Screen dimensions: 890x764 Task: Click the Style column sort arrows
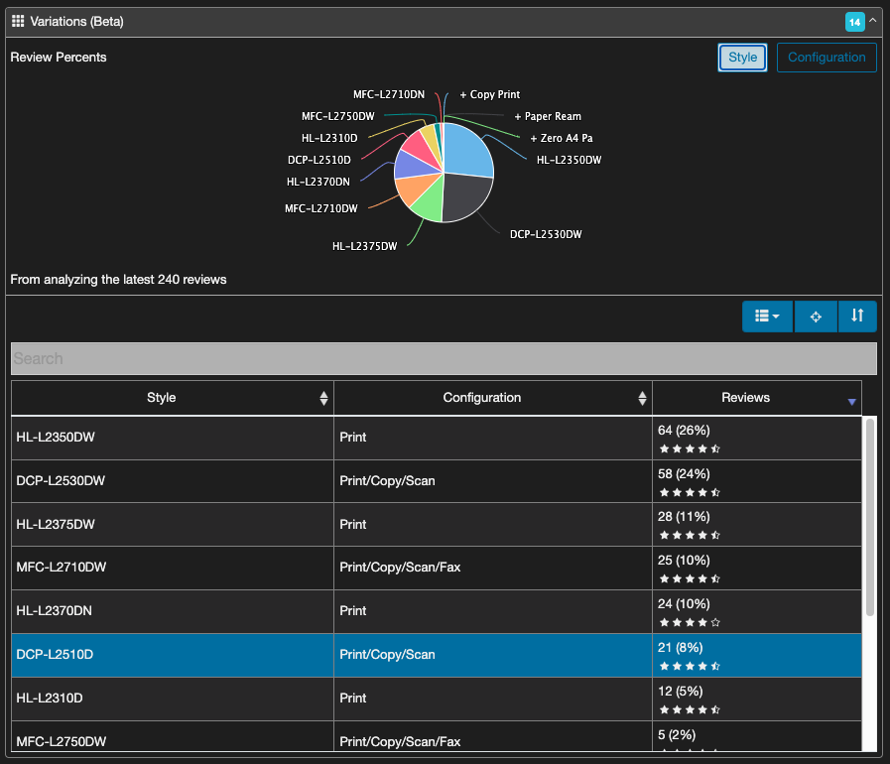323,399
